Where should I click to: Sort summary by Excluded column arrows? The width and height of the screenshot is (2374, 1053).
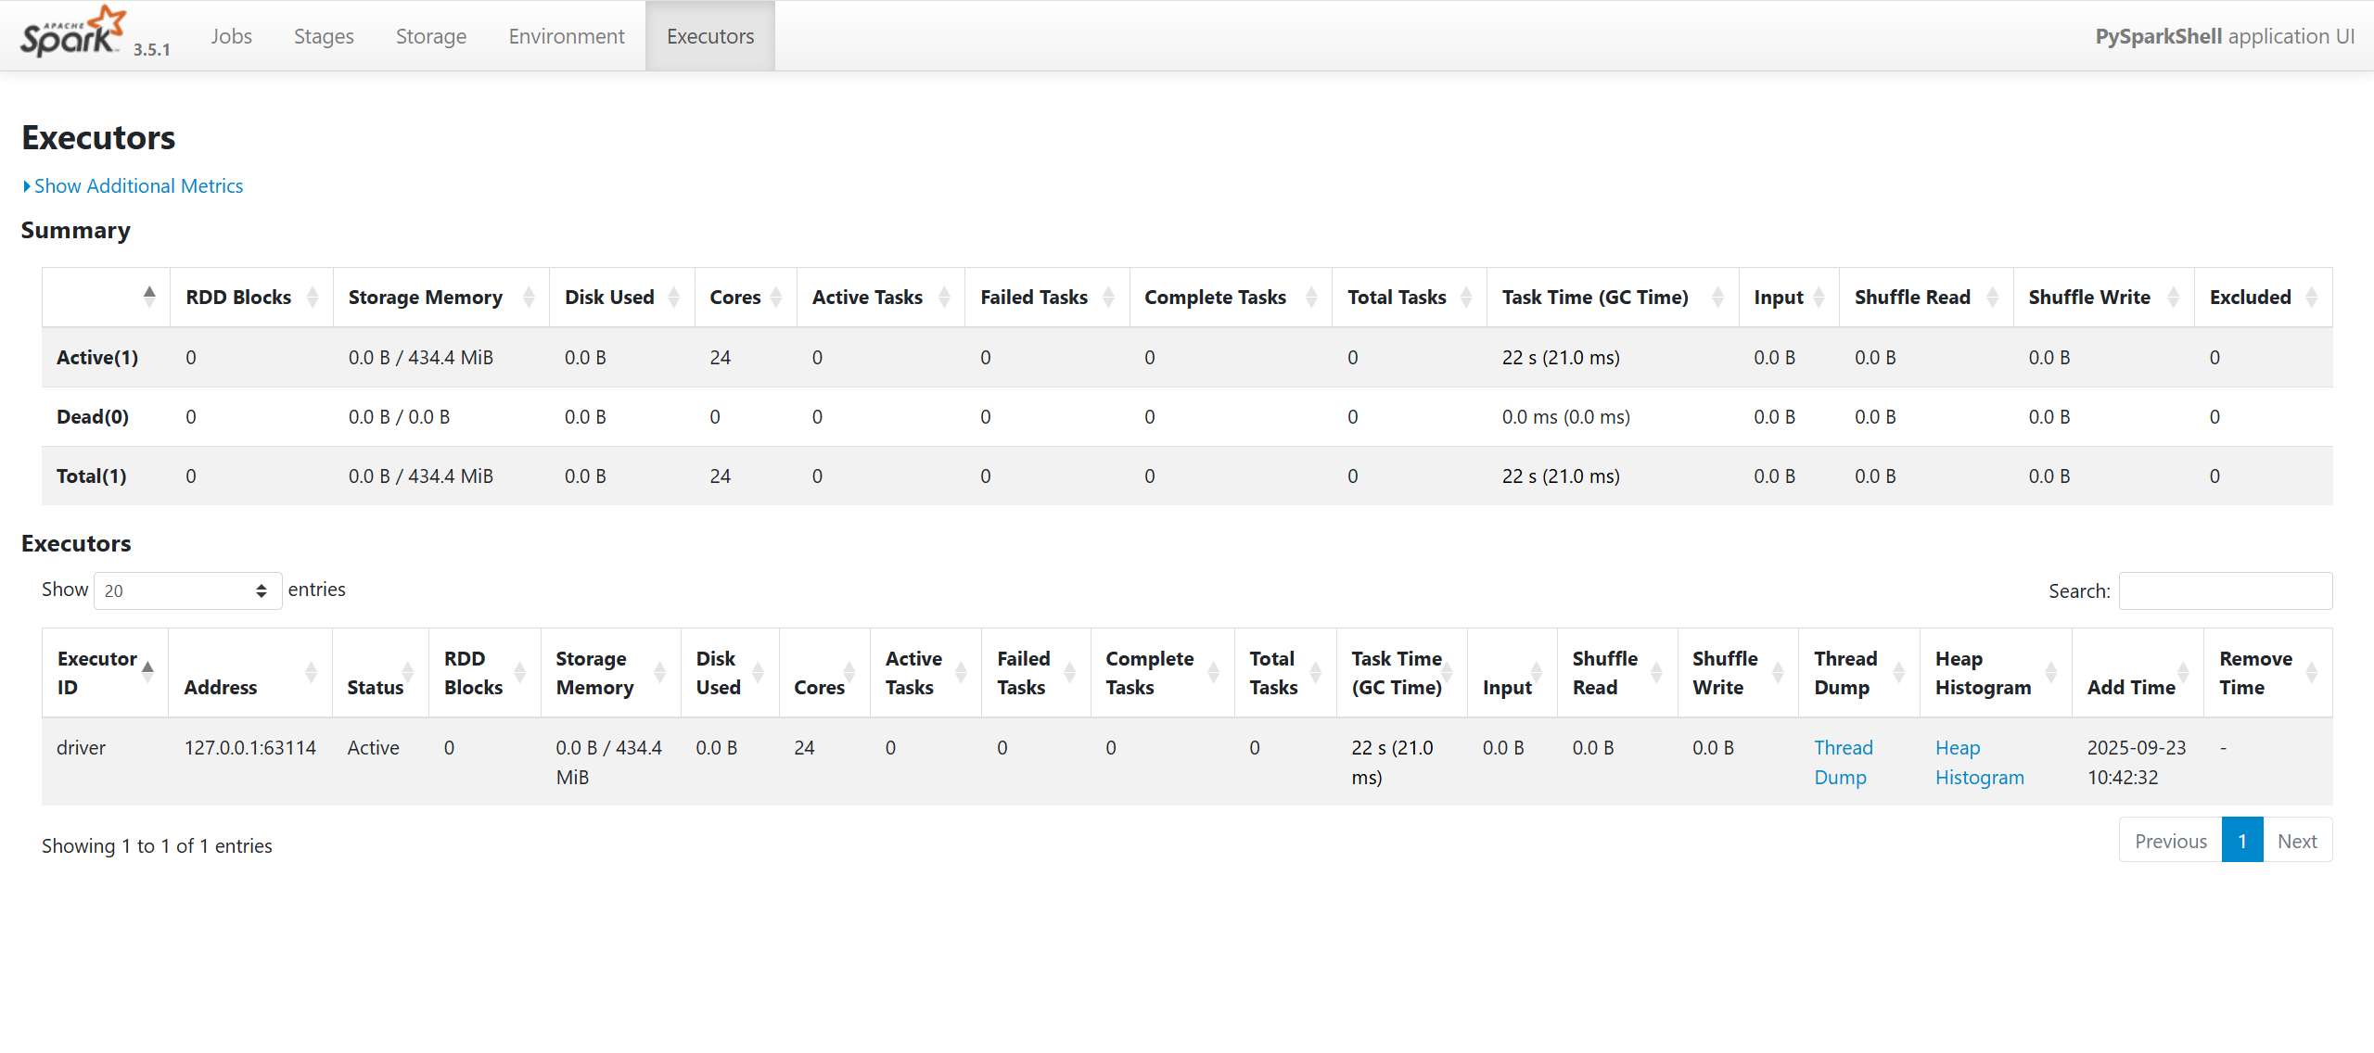click(2311, 298)
